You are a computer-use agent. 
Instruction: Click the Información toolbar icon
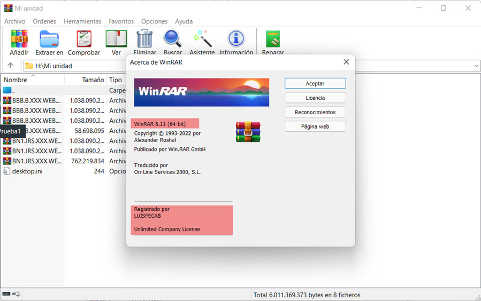(x=236, y=38)
